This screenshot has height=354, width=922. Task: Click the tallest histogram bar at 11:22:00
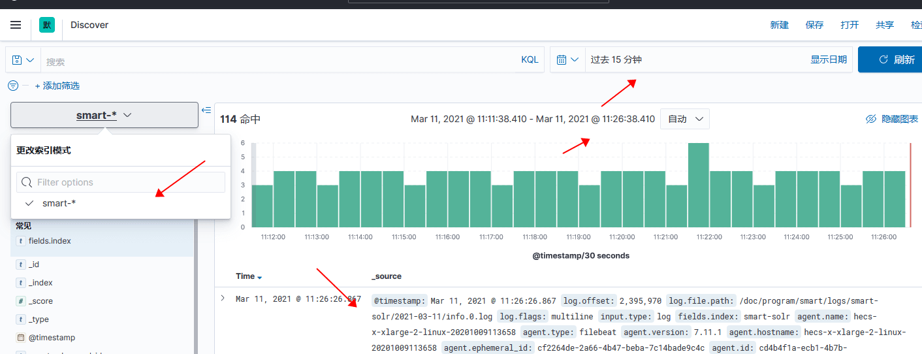click(x=699, y=185)
